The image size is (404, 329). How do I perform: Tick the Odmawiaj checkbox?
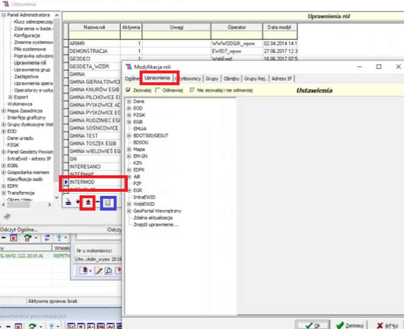[x=158, y=90]
